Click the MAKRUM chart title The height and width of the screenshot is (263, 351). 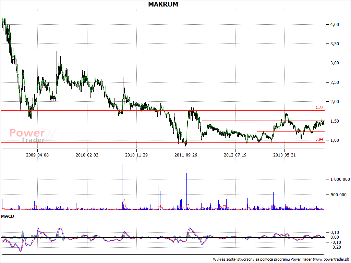163,4
